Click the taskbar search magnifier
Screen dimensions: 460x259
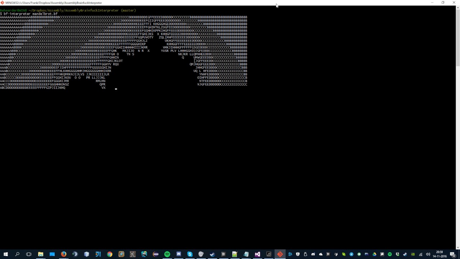pyautogui.click(x=17, y=254)
